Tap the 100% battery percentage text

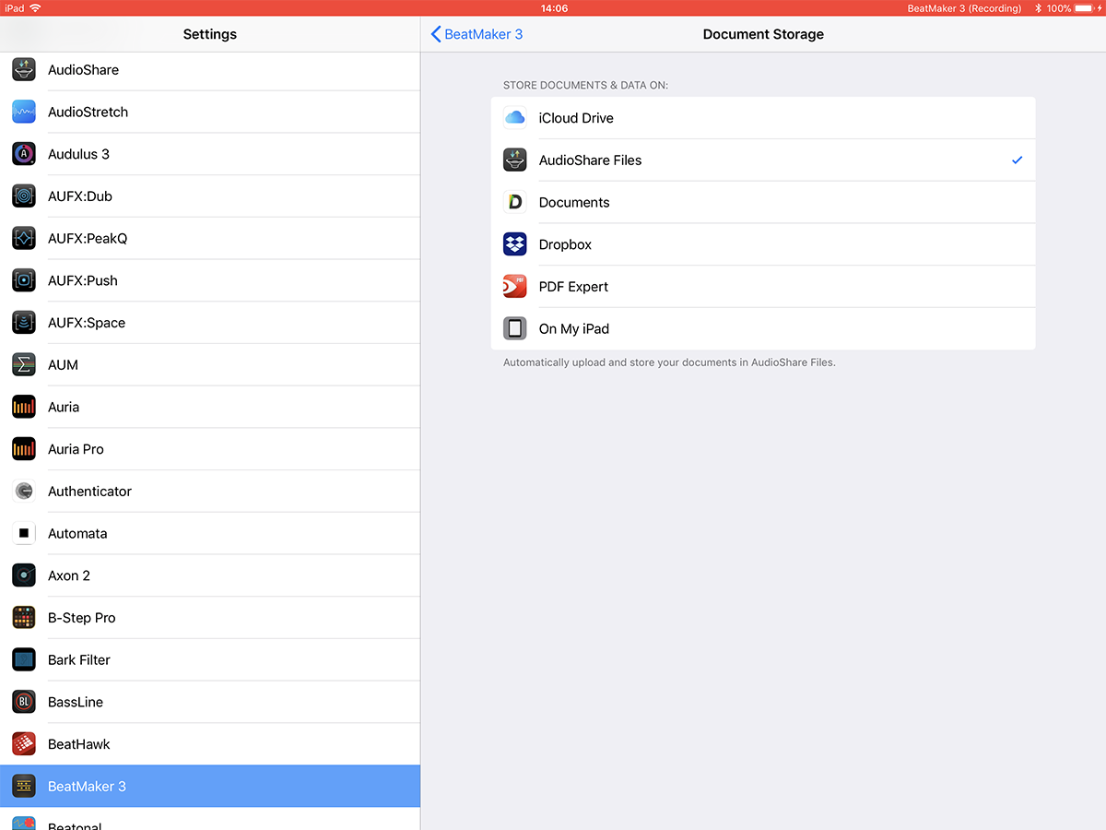1059,8
